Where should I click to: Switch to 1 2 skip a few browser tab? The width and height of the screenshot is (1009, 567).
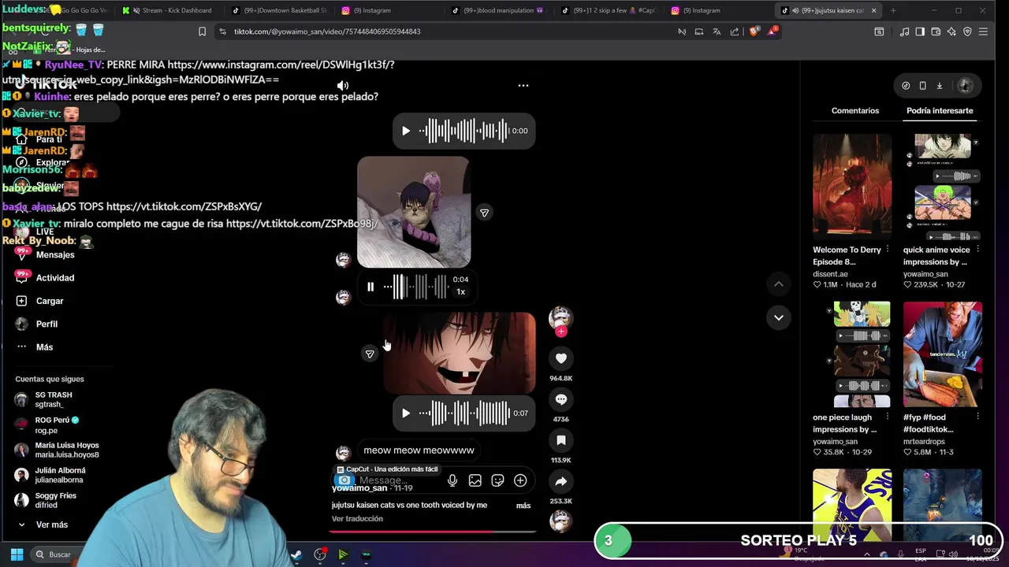(x=609, y=10)
